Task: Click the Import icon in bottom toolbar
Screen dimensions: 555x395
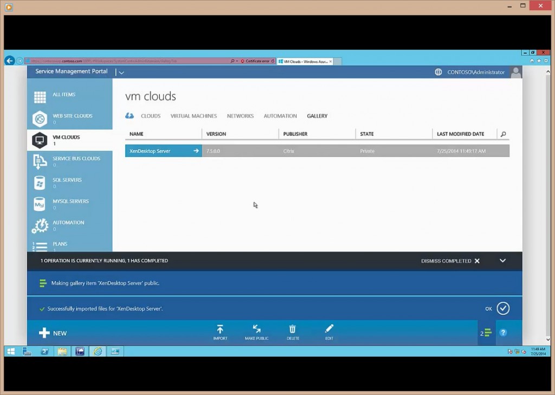Action: coord(220,329)
